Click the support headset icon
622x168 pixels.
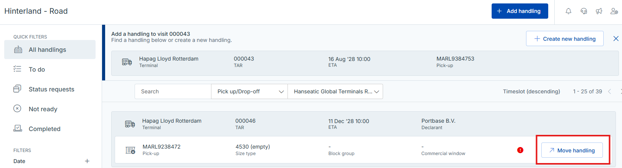(x=584, y=11)
